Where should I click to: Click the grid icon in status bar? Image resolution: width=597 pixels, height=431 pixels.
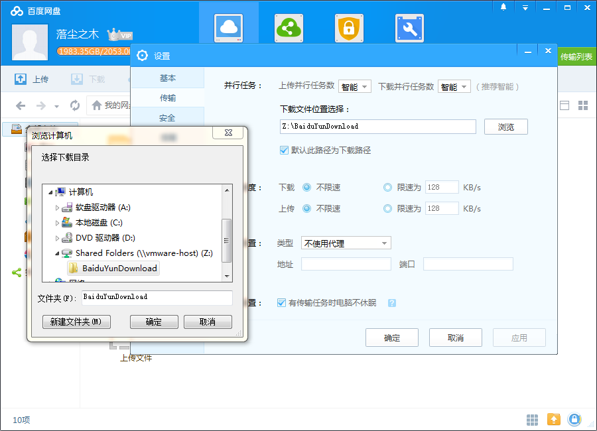tap(532, 420)
